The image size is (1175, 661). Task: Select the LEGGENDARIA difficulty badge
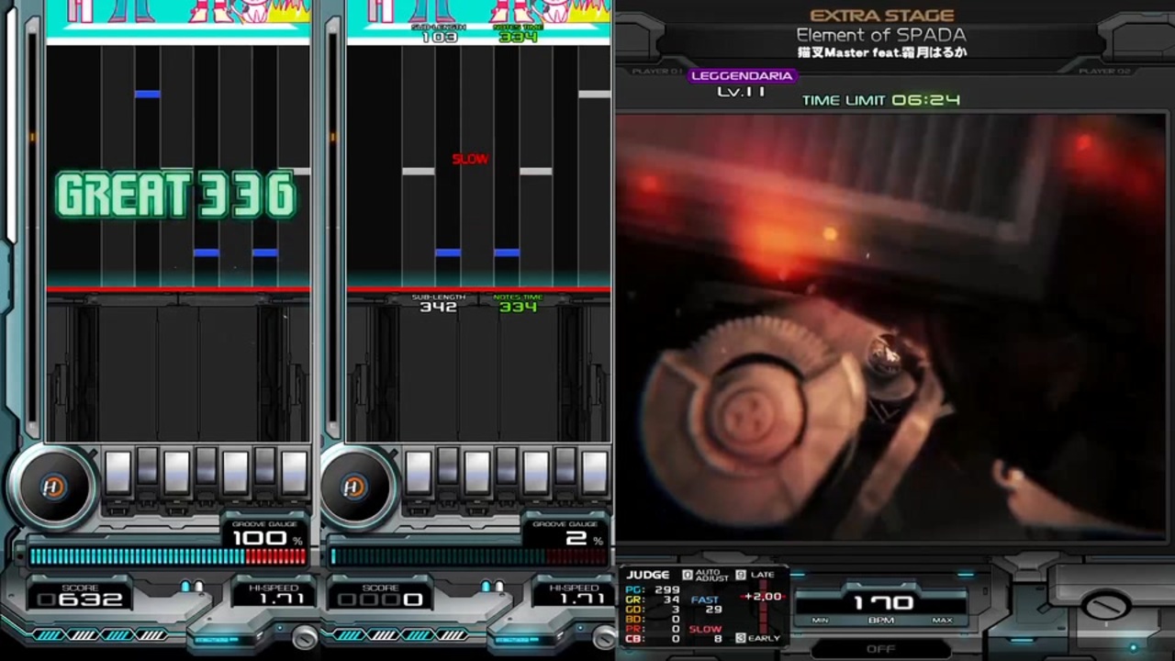742,76
